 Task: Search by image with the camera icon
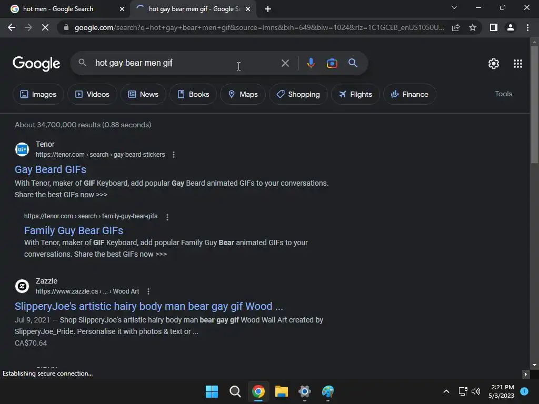click(x=332, y=63)
